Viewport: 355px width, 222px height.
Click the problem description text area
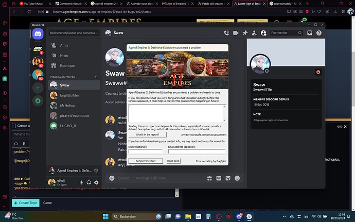[175, 113]
